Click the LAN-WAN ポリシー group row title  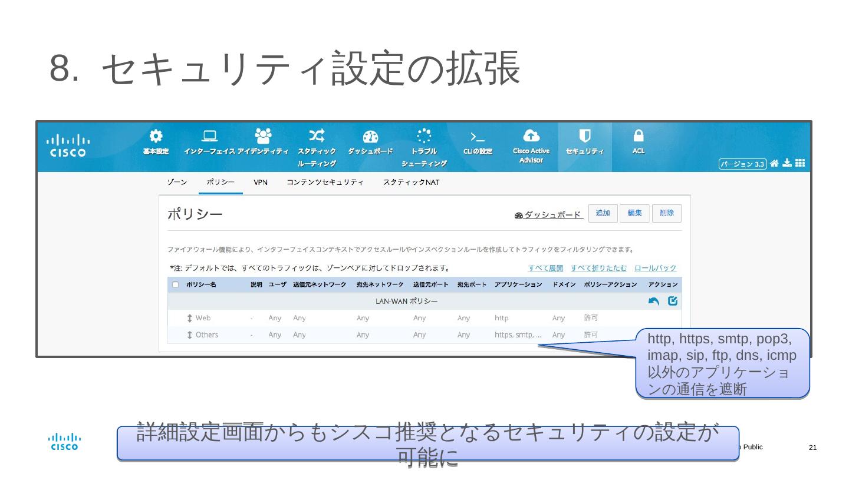tap(407, 302)
